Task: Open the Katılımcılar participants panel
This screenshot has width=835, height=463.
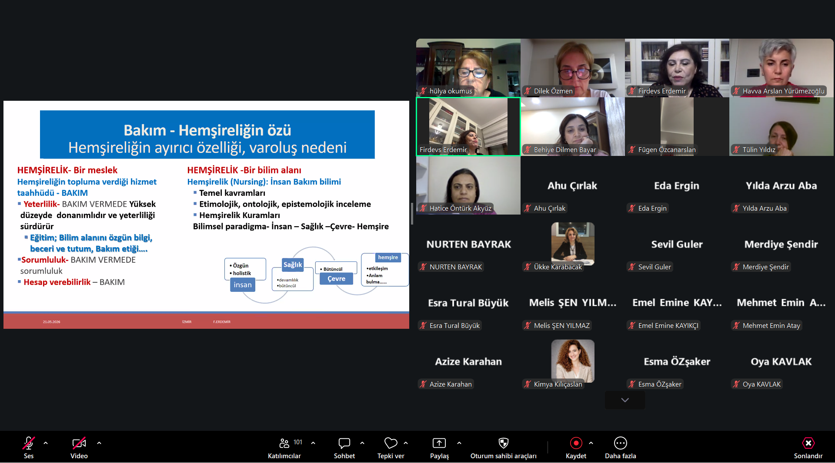Action: click(x=284, y=448)
